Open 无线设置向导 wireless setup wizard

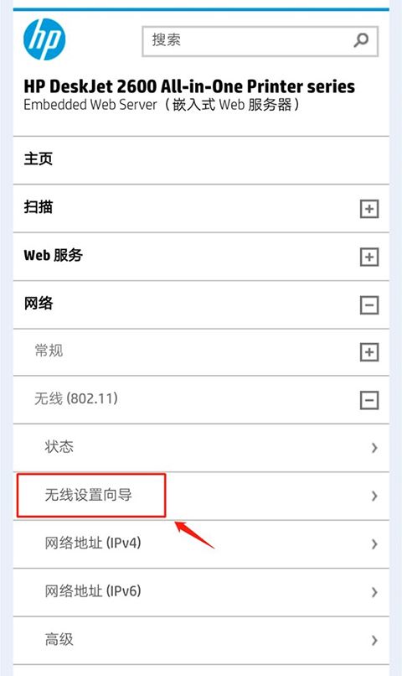[201, 496]
